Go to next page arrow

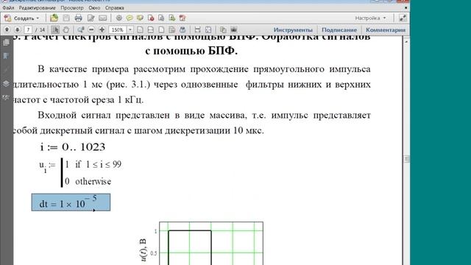[18, 29]
